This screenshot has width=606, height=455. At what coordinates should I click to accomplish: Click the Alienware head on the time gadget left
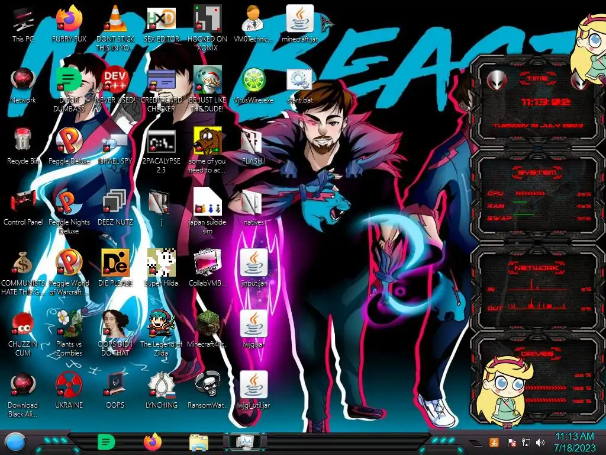point(497,81)
